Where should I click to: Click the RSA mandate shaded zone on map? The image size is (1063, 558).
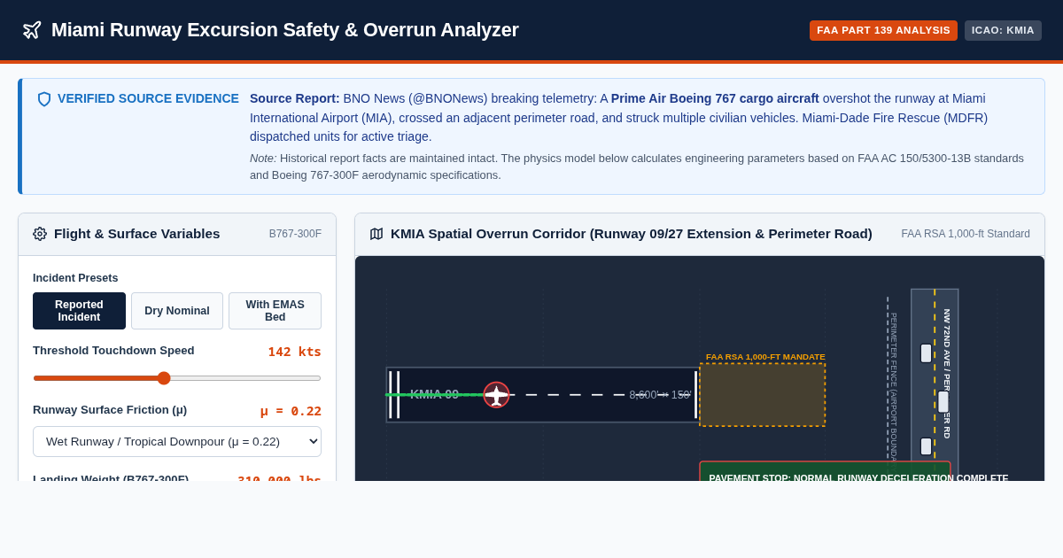763,395
